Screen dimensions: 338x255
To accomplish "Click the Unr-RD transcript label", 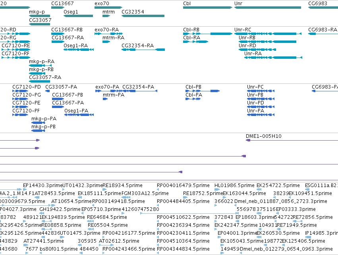I will pyautogui.click(x=247, y=46).
